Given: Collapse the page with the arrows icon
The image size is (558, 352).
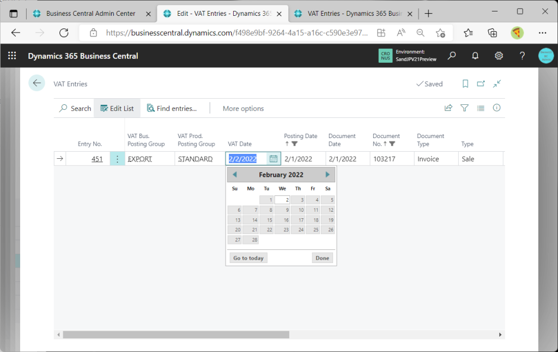Looking at the screenshot, I should coord(497,83).
